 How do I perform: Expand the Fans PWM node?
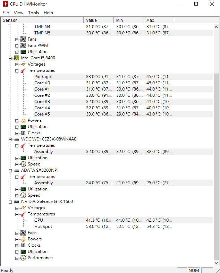(17, 46)
